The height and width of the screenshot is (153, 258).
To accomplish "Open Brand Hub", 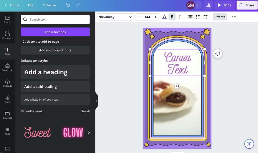I will tap(7, 67).
